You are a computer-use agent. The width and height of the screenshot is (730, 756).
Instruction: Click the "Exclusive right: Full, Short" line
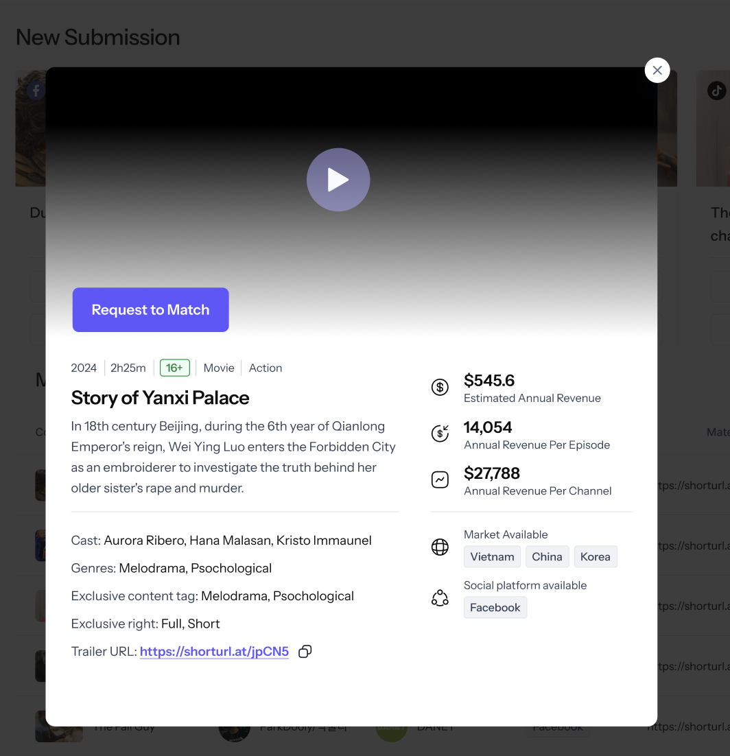pyautogui.click(x=145, y=624)
